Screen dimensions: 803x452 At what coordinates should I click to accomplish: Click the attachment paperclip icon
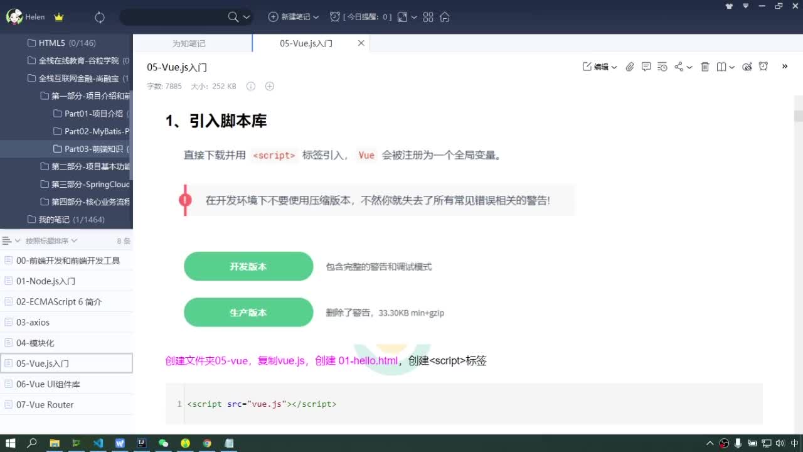click(630, 67)
